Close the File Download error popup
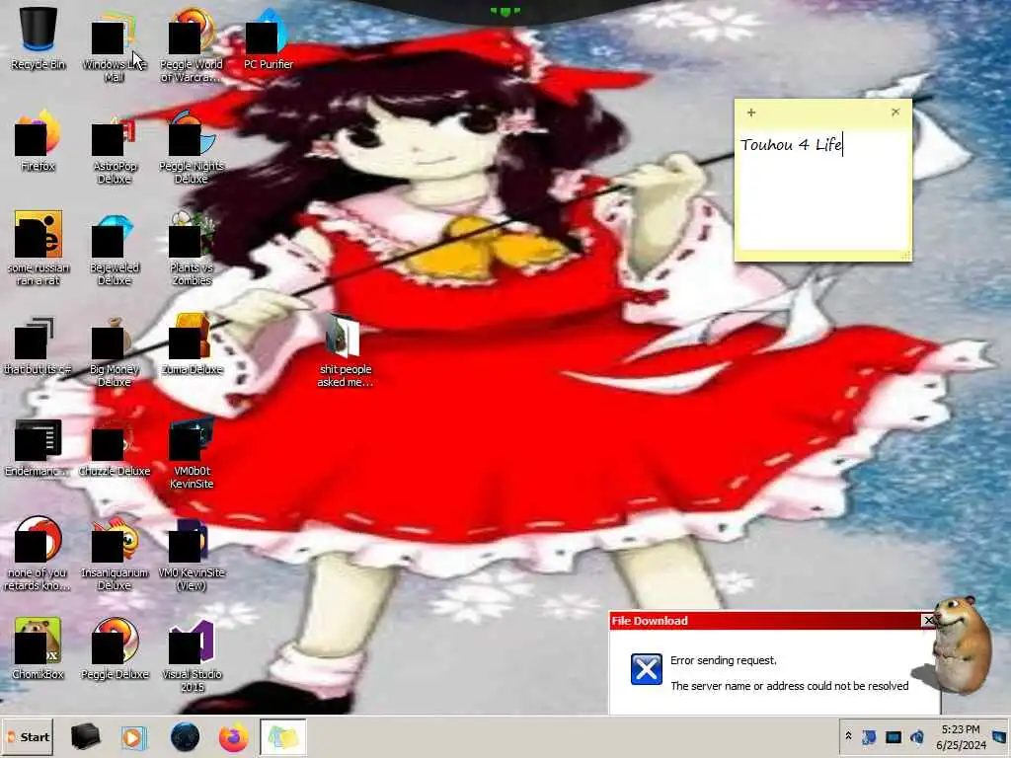This screenshot has width=1011, height=758. pyautogui.click(x=928, y=620)
